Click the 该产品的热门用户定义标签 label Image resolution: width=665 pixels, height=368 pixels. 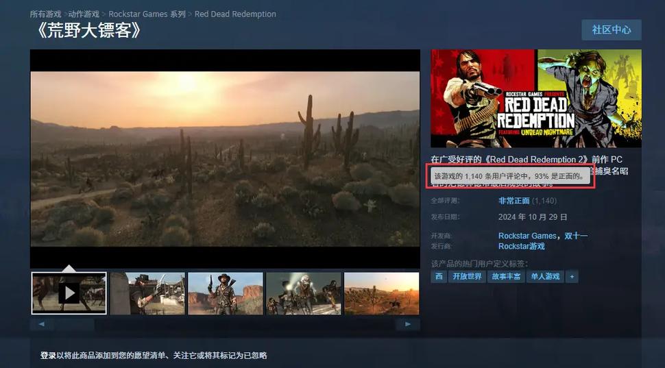click(x=480, y=264)
